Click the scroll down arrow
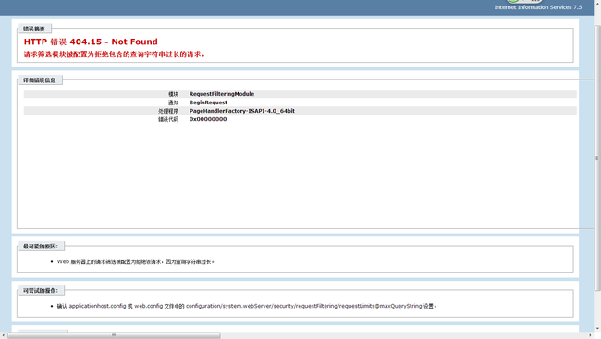 click(x=597, y=329)
